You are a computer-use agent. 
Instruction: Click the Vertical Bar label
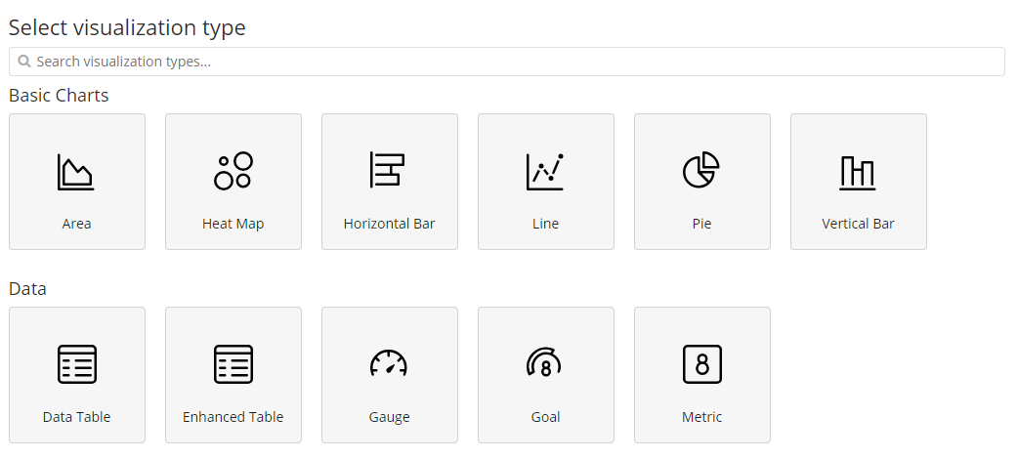point(858,224)
